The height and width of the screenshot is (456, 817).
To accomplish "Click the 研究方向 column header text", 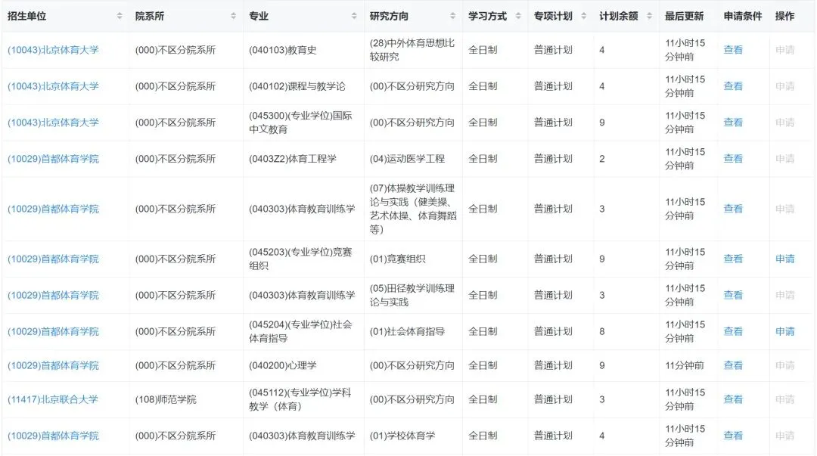I will pos(389,16).
